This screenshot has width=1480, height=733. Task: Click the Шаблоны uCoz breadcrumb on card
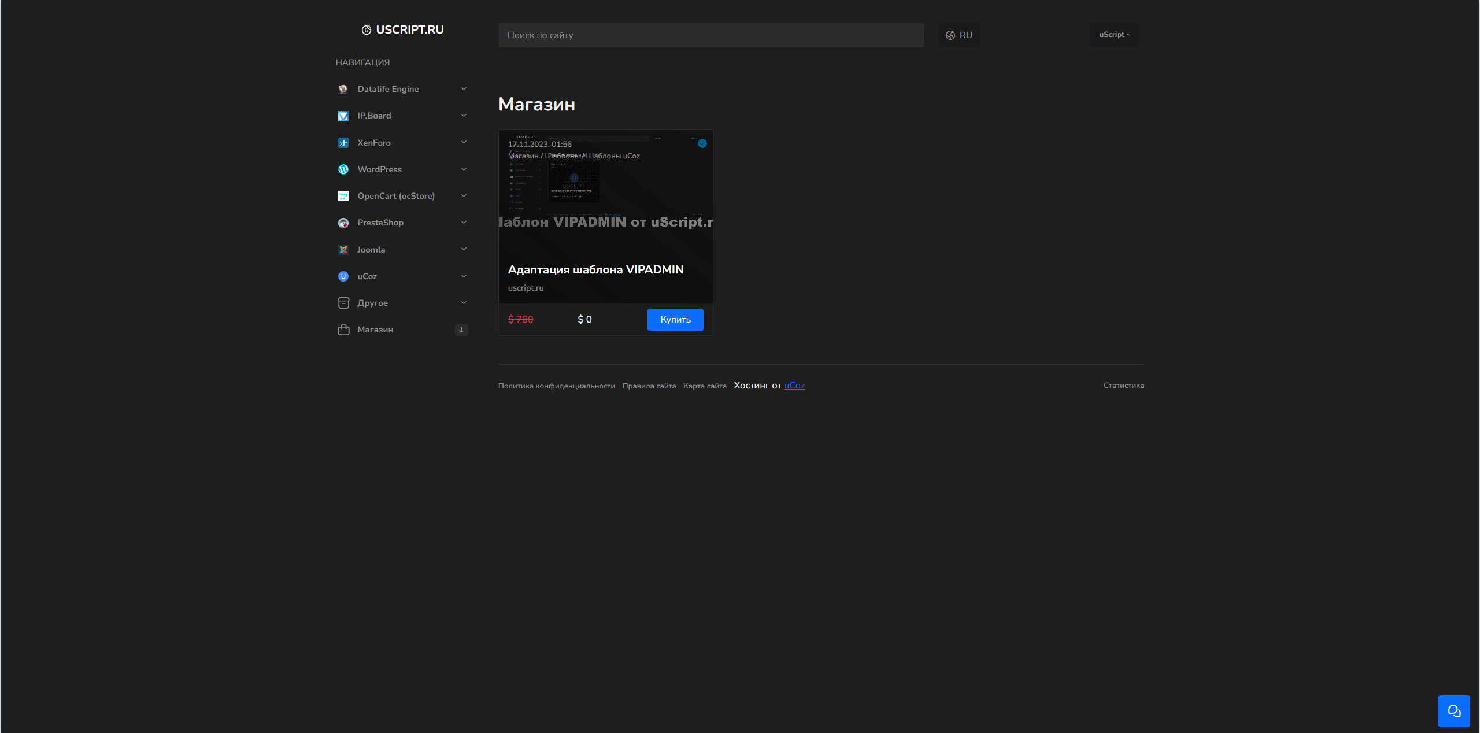[613, 156]
